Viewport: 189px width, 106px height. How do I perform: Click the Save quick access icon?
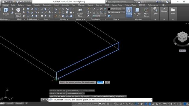pyautogui.click(x=11, y=2)
